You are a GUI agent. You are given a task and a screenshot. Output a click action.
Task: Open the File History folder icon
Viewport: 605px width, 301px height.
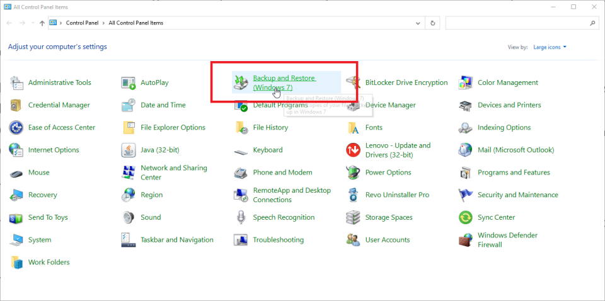241,127
